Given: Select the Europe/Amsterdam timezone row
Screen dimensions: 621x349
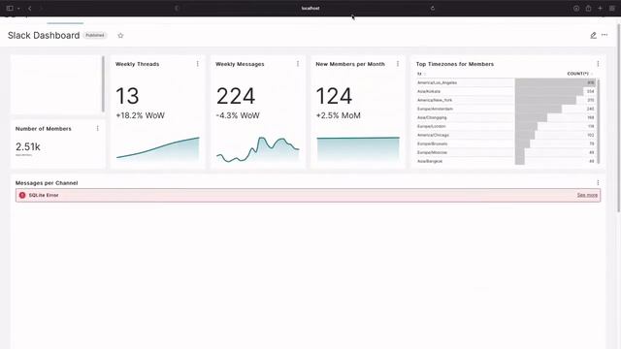Looking at the screenshot, I should 506,109.
